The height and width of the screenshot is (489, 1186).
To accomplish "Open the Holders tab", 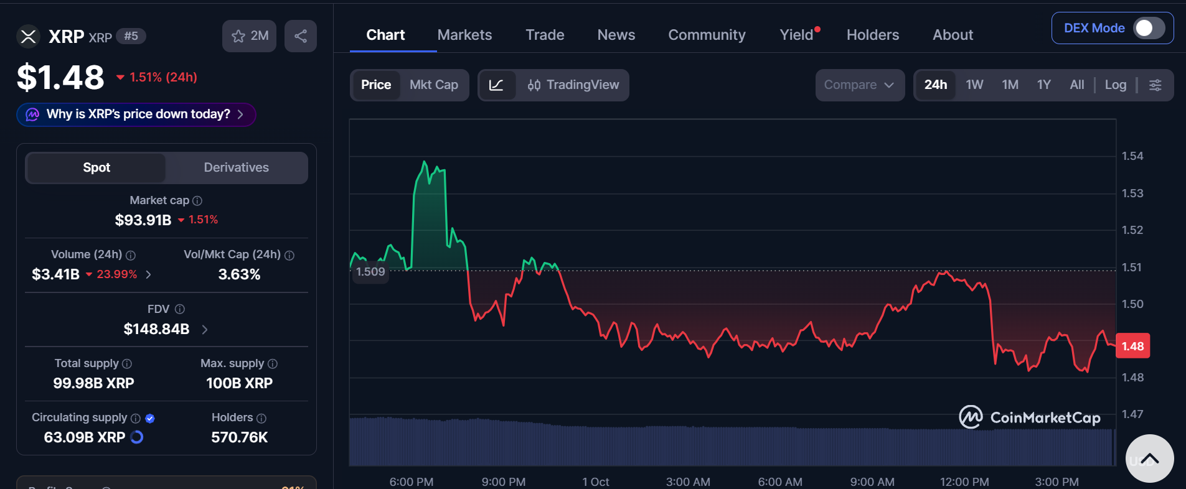I will pos(873,35).
